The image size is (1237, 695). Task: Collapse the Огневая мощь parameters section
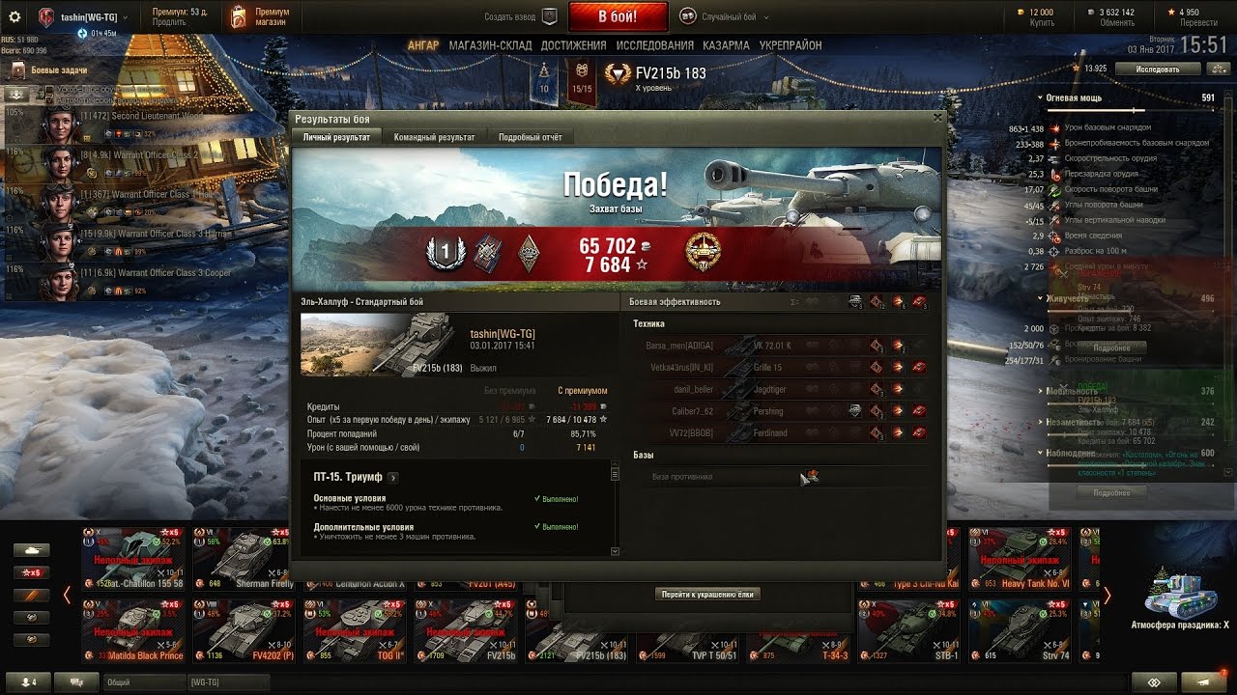pyautogui.click(x=1041, y=98)
